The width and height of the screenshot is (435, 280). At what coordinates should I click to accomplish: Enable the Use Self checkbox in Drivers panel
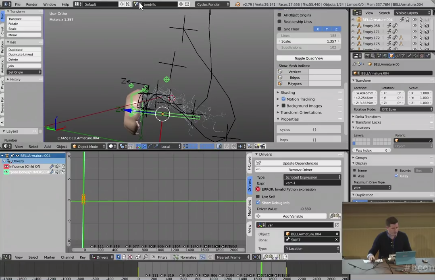(x=258, y=196)
